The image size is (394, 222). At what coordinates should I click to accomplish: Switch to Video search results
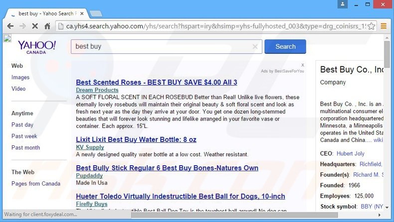(x=18, y=89)
